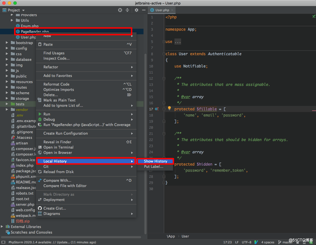The height and width of the screenshot is (245, 316).
Task: Open the Project view dropdown
Action: point(23,10)
